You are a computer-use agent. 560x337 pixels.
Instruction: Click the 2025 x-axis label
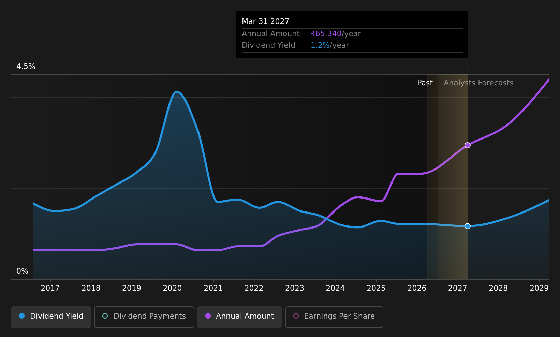(376, 288)
